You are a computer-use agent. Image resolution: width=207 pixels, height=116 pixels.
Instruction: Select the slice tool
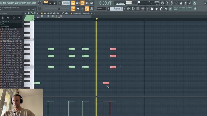(x=58, y=13)
